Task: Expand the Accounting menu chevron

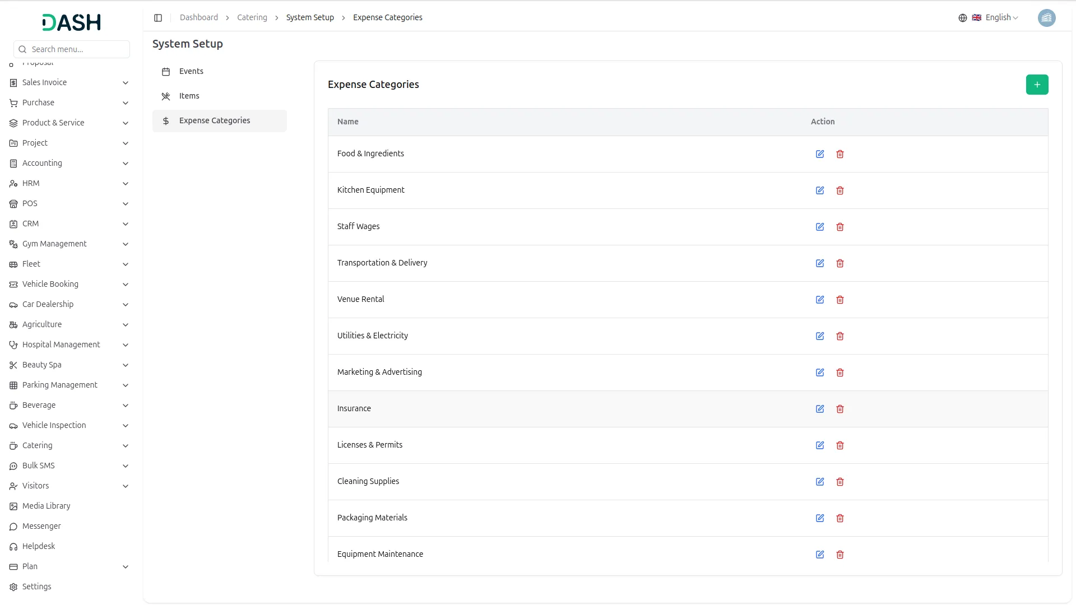Action: click(126, 164)
